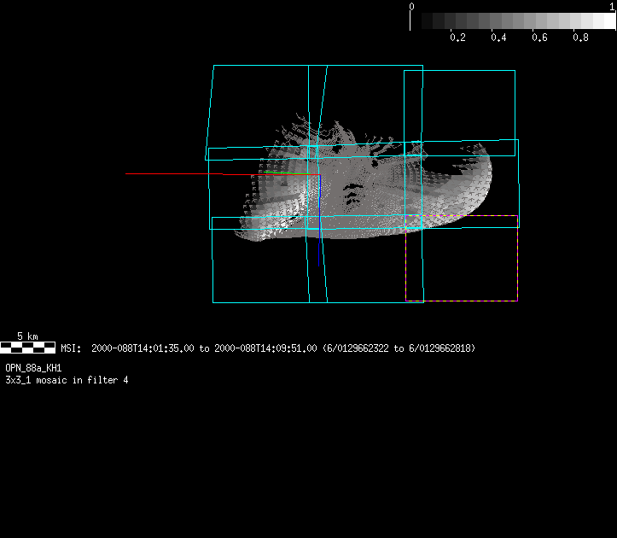
Task: Click the MSI start time 2000-088T14:01:35.00
Action: coord(143,348)
